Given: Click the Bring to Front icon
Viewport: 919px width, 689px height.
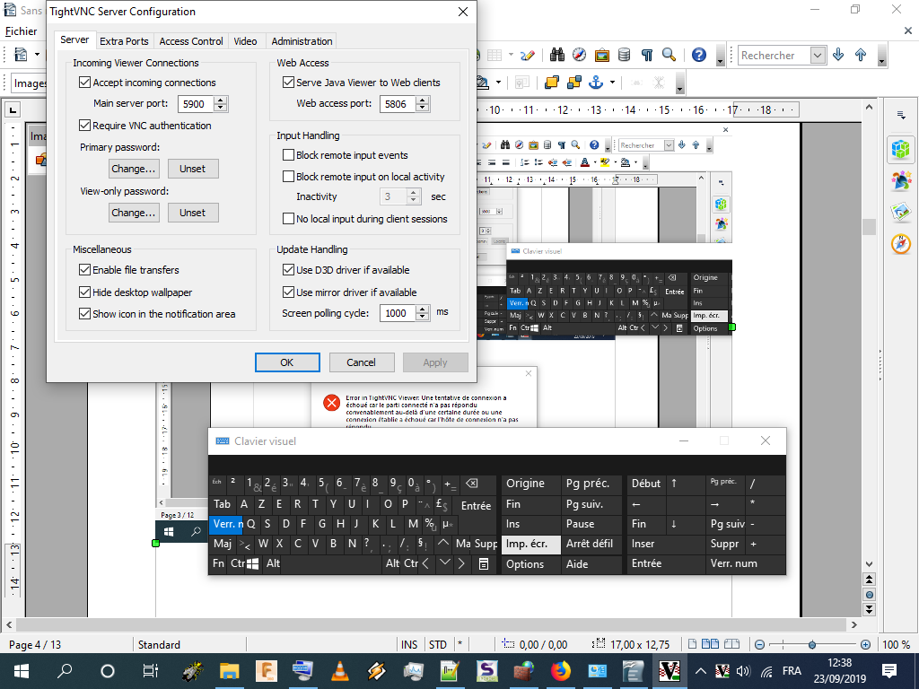Looking at the screenshot, I should (x=552, y=83).
